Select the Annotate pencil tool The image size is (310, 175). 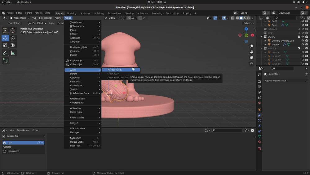[x=5, y=53]
